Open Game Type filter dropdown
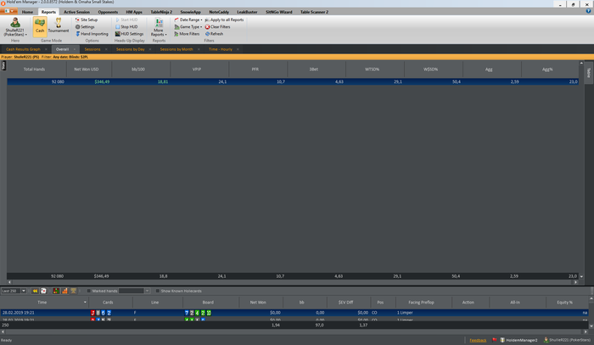The width and height of the screenshot is (594, 345). 188,27
